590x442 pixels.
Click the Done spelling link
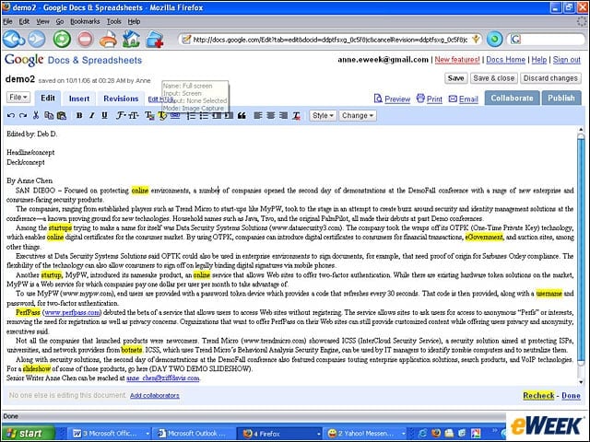point(571,395)
